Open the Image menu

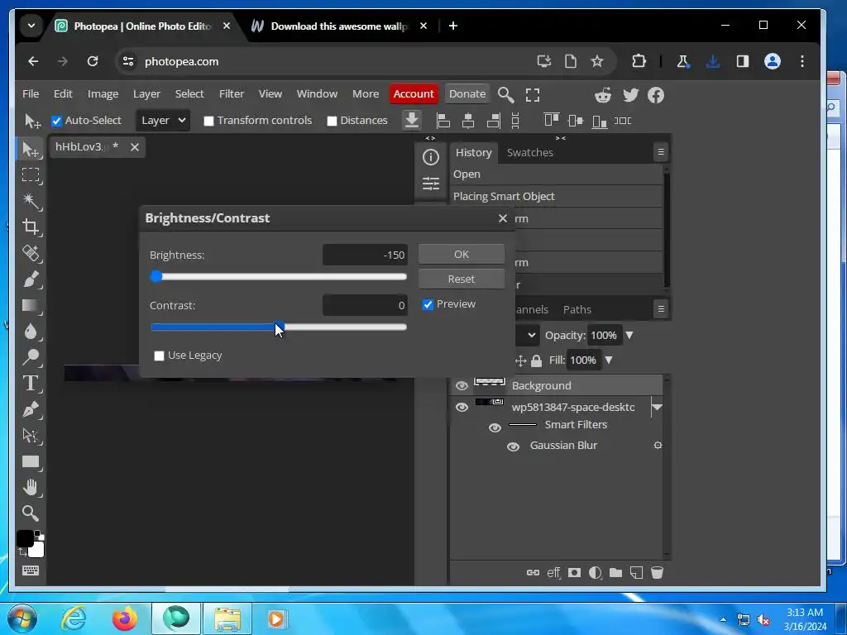[x=103, y=94]
